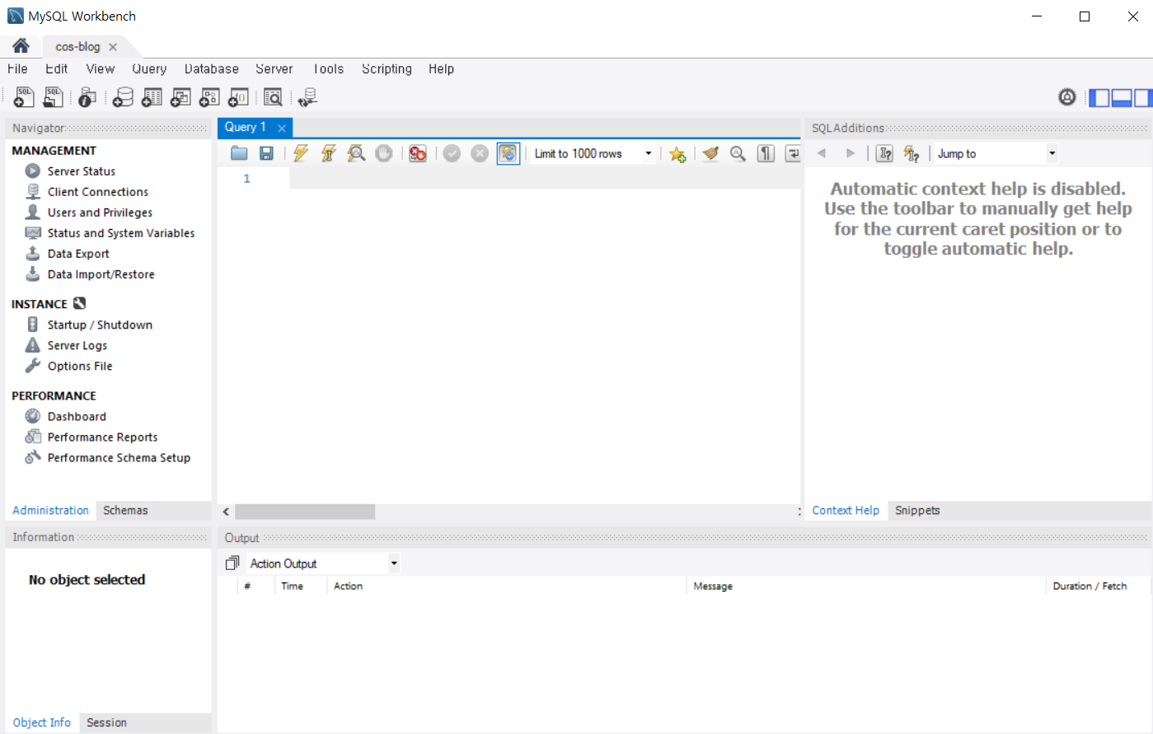Viewport: 1153px width, 734px height.
Task: Create a new table icon
Action: 152,97
